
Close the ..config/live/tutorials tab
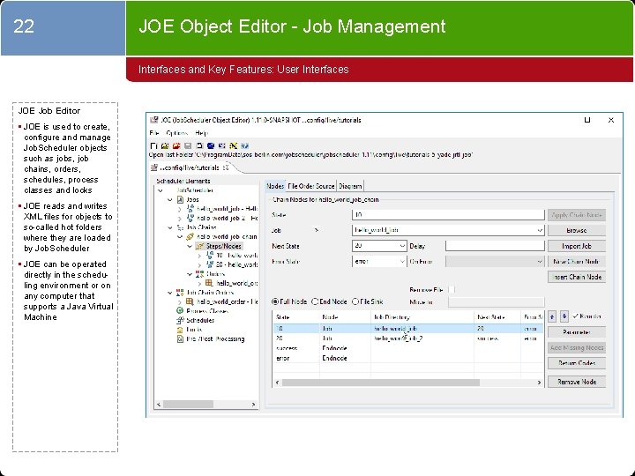coord(226,167)
